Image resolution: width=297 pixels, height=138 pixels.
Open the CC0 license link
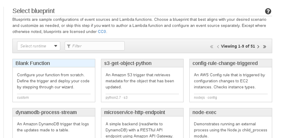102,32
